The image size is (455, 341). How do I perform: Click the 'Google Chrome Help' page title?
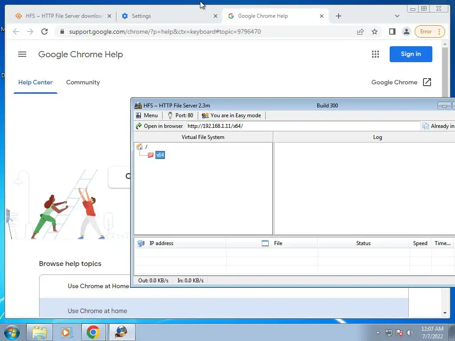80,54
